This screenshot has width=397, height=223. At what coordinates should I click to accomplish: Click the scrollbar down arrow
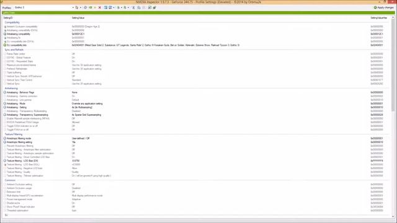[x=393, y=216]
